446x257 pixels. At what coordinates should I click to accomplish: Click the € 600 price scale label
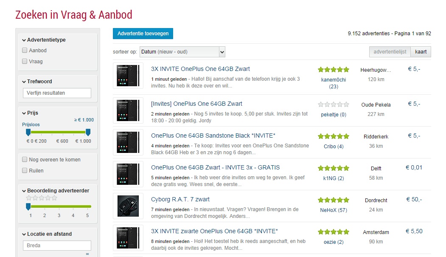click(62, 141)
